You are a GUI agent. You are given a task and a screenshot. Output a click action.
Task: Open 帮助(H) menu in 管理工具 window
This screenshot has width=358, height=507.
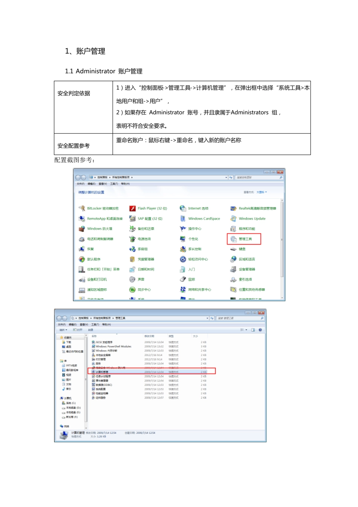pyautogui.click(x=106, y=324)
